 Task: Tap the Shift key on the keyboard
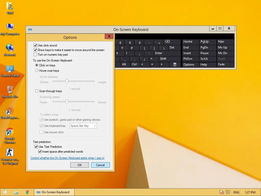coord(169,59)
